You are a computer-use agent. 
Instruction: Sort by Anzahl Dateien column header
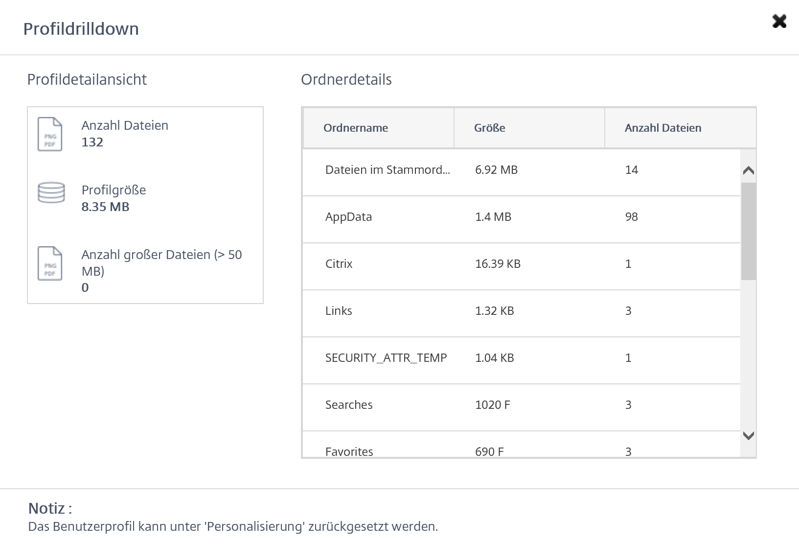(x=662, y=128)
